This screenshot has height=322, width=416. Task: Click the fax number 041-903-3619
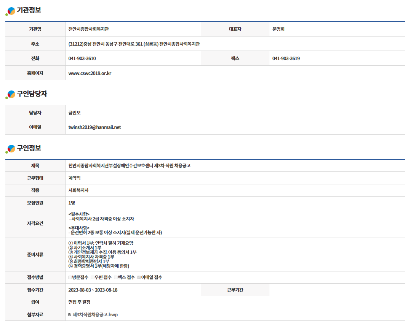[x=286, y=59]
